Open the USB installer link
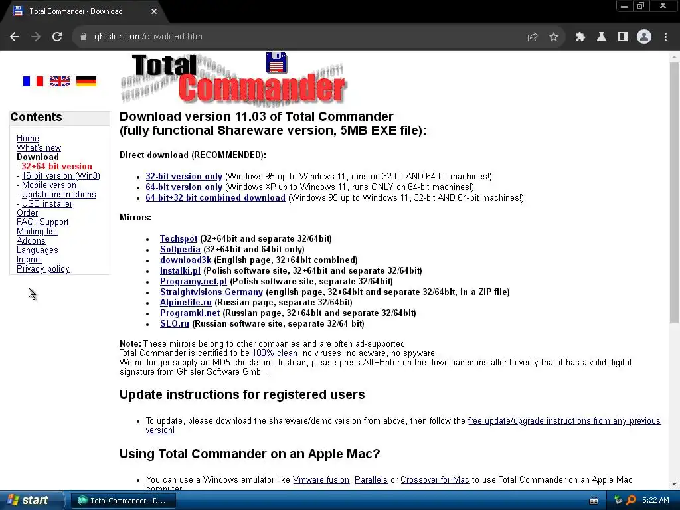This screenshot has height=510, width=680. 47,203
